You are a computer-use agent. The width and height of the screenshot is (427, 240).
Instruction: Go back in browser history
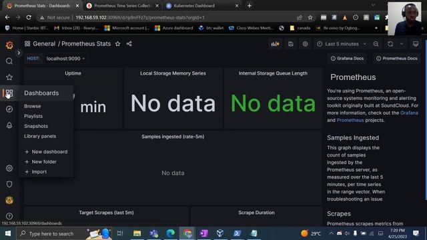point(7,17)
